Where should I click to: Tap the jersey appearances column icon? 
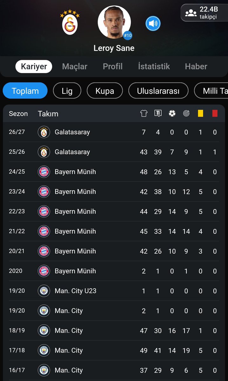tap(144, 113)
